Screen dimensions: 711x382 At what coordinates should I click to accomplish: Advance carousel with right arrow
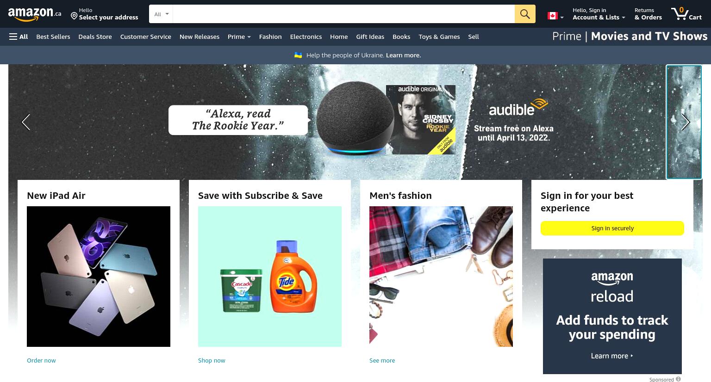[686, 122]
